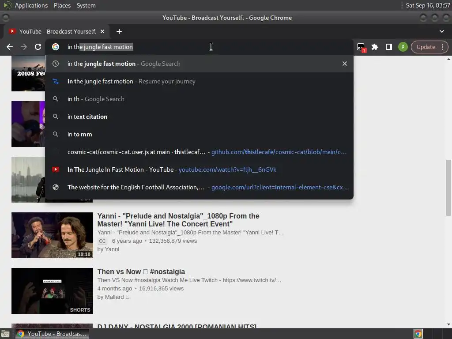Open the System menu
Image resolution: width=452 pixels, height=339 pixels.
coord(86,5)
